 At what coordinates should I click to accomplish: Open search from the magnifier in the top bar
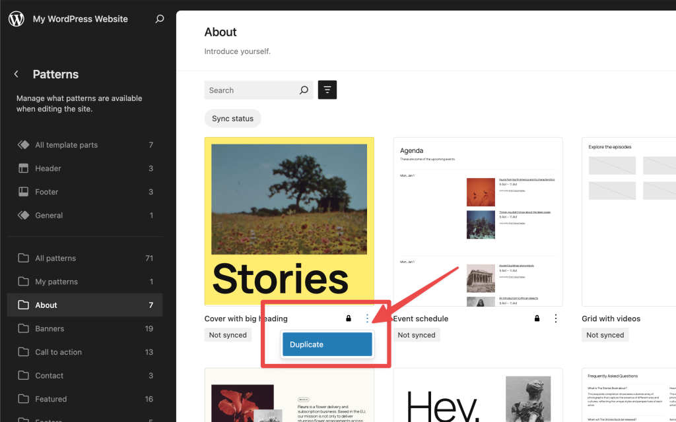pyautogui.click(x=160, y=18)
